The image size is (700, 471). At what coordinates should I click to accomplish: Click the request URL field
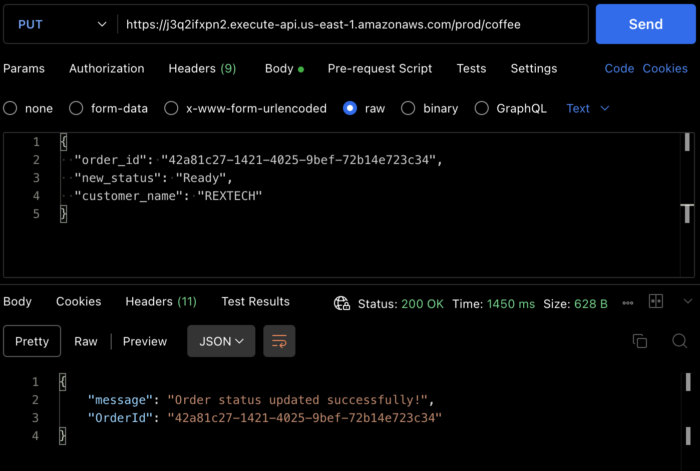pos(353,24)
